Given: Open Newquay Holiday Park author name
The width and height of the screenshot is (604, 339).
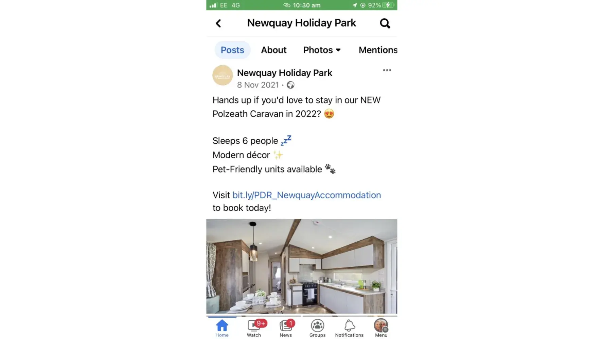Looking at the screenshot, I should pyautogui.click(x=284, y=73).
